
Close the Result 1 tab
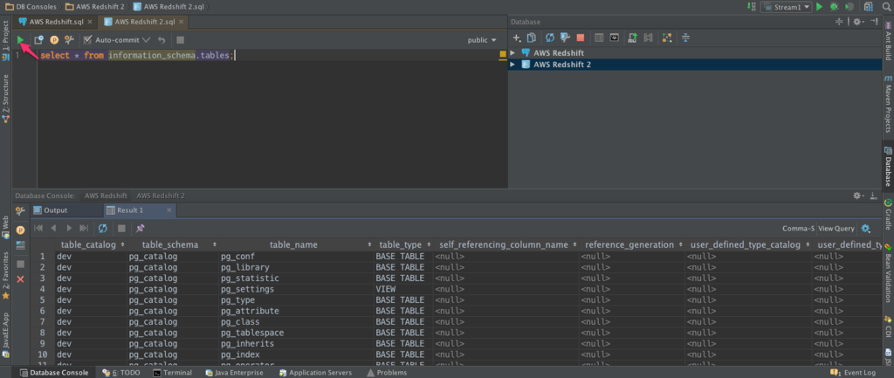(168, 210)
